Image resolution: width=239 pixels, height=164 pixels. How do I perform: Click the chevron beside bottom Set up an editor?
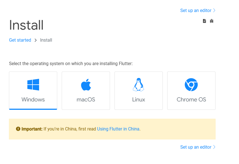[x=214, y=147]
